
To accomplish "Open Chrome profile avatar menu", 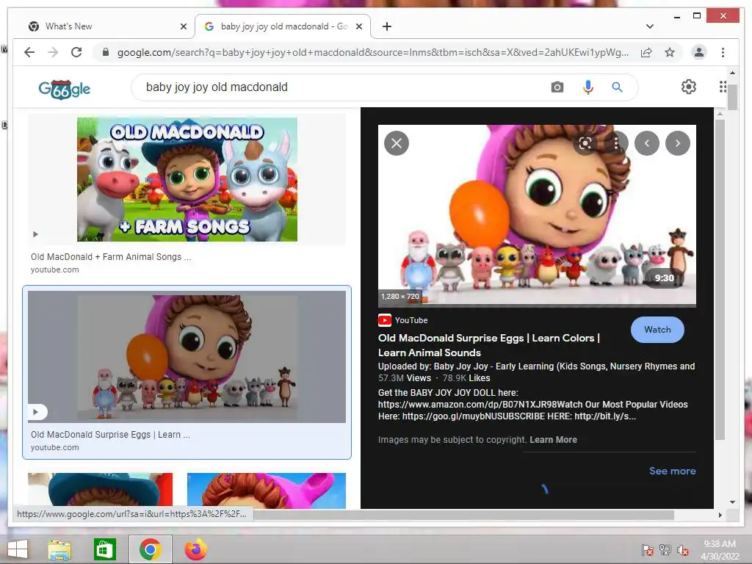I will pos(699,52).
